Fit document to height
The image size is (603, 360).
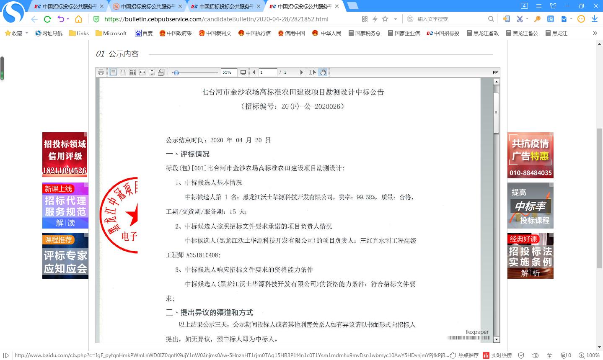[x=152, y=72]
